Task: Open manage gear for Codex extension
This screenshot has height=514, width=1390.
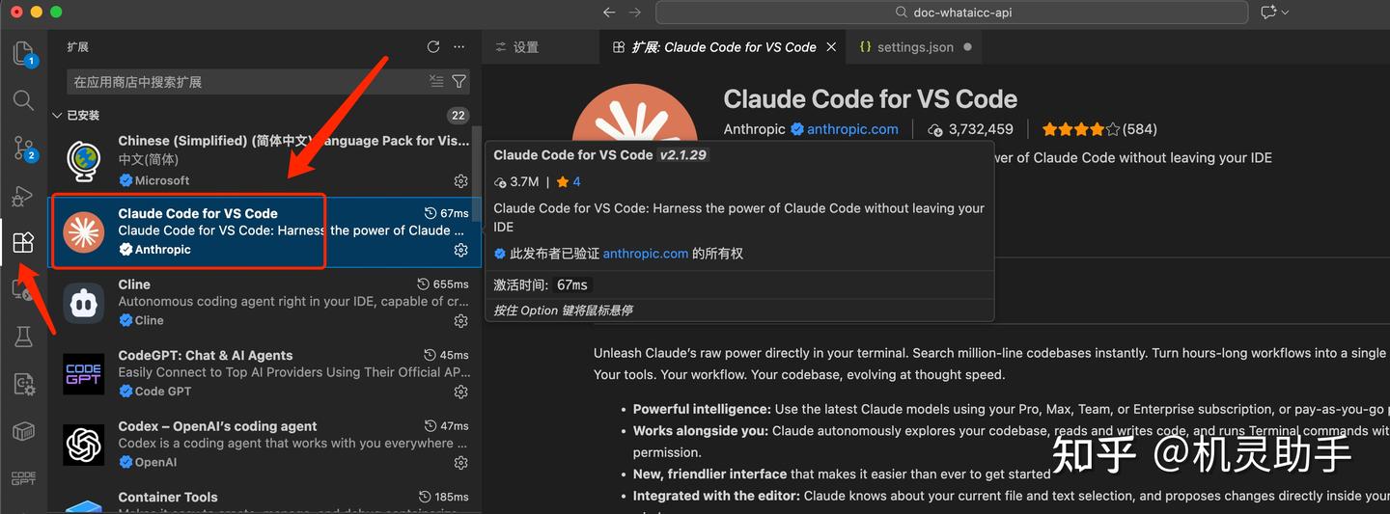Action: (x=460, y=463)
